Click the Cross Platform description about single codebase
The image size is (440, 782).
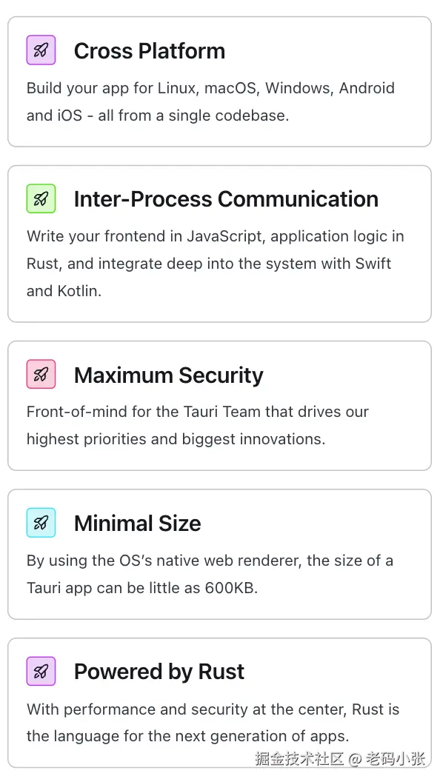(x=210, y=101)
